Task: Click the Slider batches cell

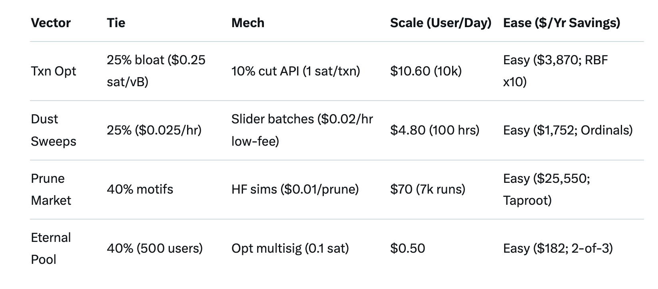Action: click(x=302, y=130)
